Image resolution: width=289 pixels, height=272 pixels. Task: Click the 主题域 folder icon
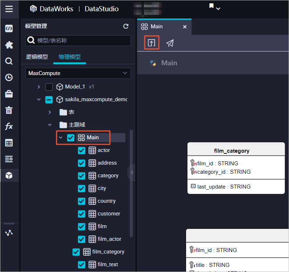click(63, 125)
